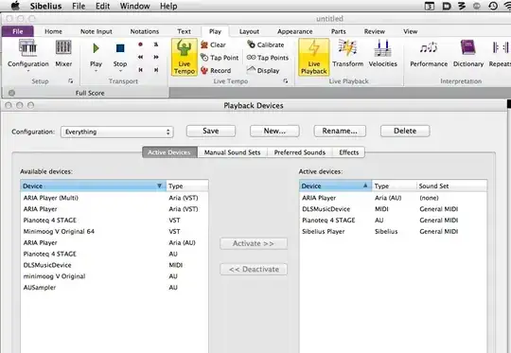
Task: Open the Configuration Everything dropdown
Action: [x=117, y=132]
